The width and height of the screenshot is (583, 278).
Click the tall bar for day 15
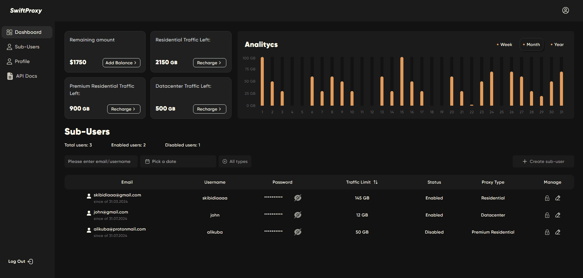coord(402,81)
